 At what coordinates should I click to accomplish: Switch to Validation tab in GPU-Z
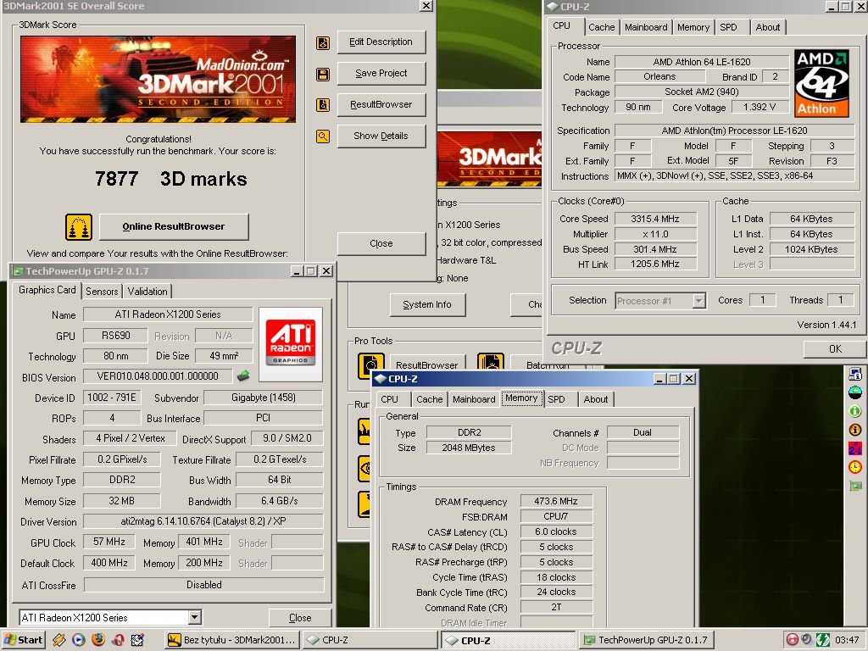[x=147, y=292]
